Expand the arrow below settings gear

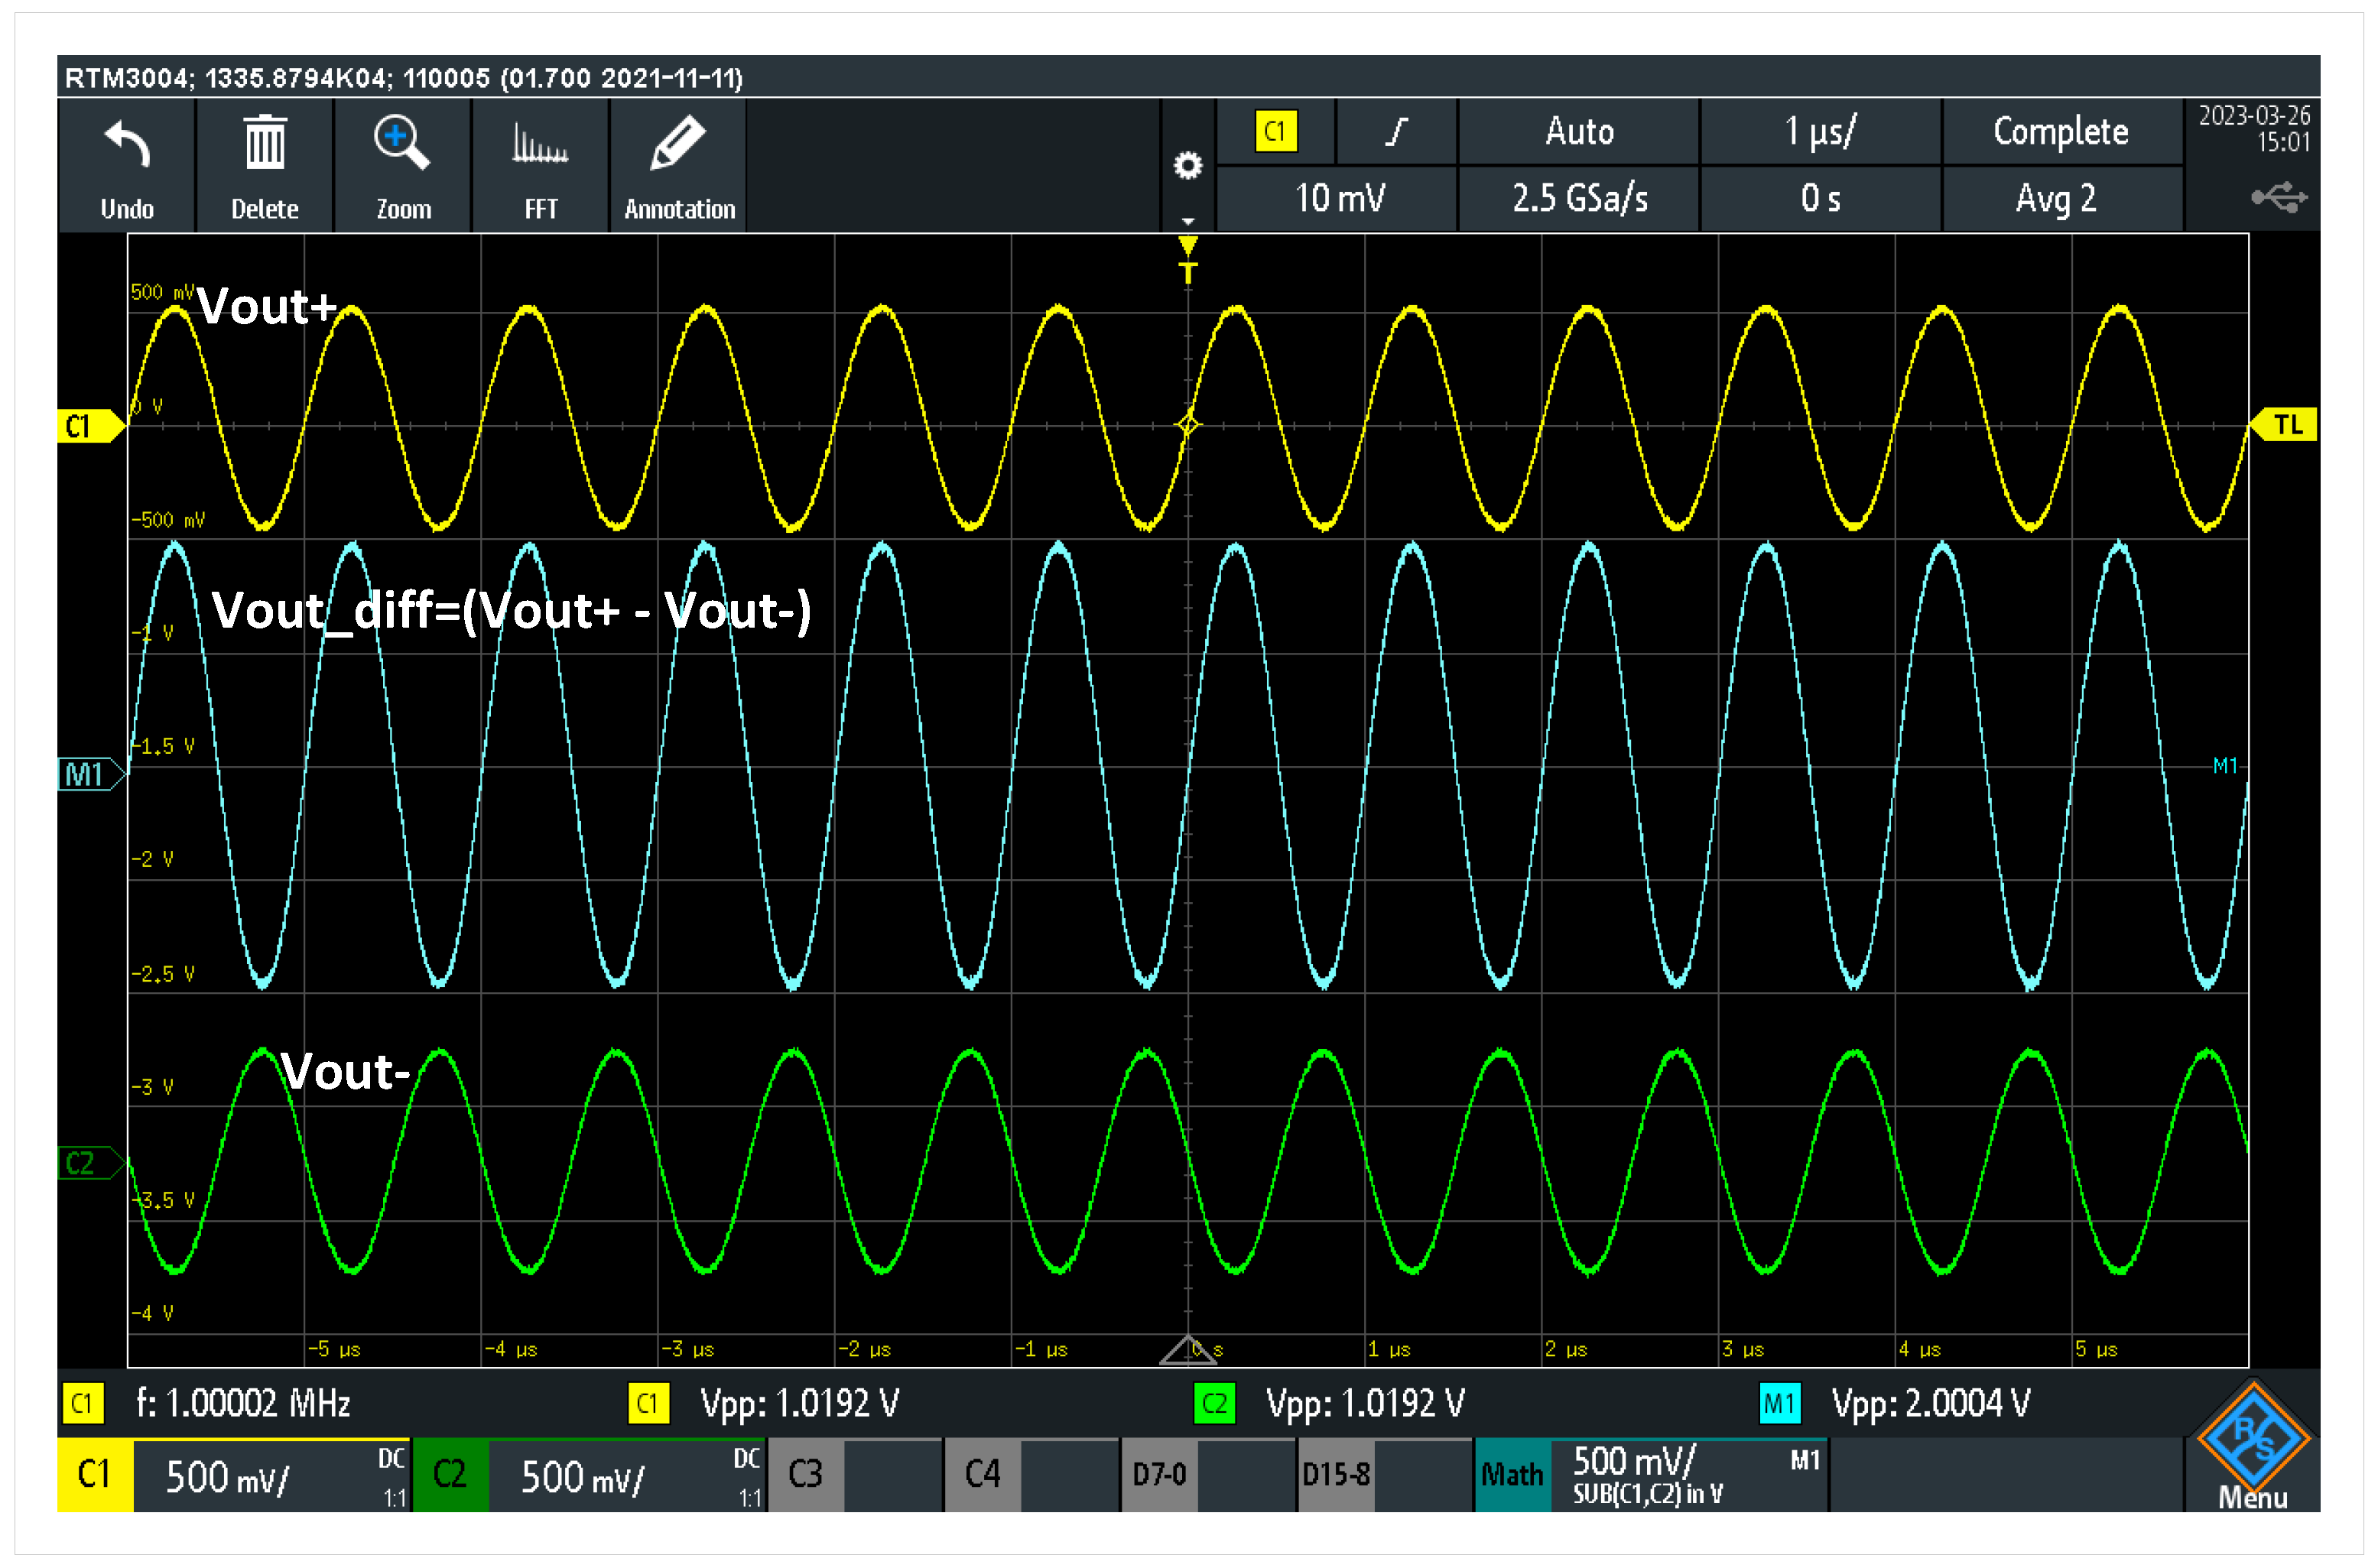[x=1187, y=221]
